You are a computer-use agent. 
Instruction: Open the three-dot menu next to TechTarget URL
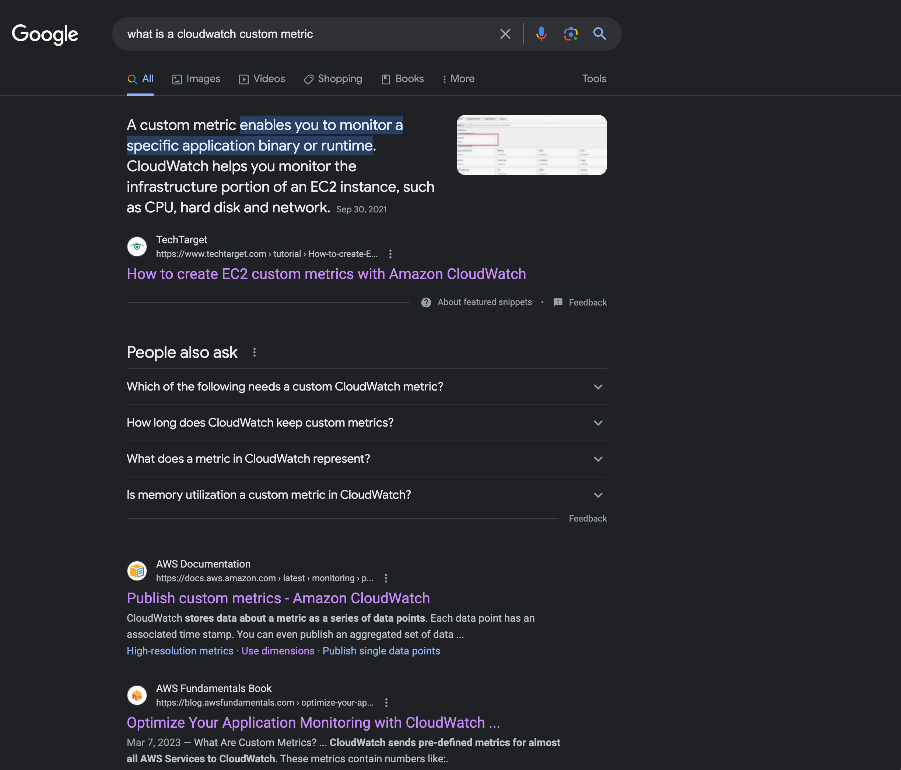[x=390, y=254]
